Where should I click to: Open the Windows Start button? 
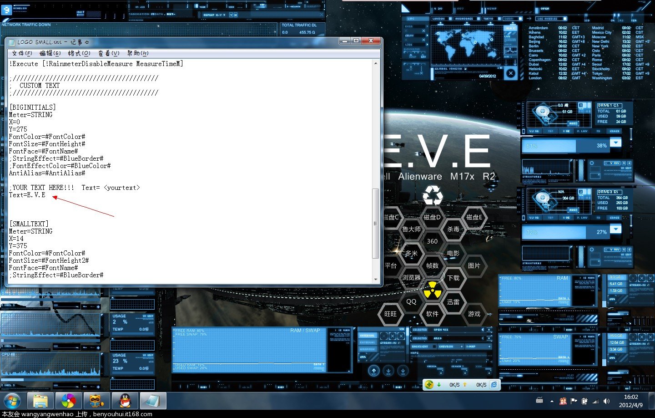[12, 402]
